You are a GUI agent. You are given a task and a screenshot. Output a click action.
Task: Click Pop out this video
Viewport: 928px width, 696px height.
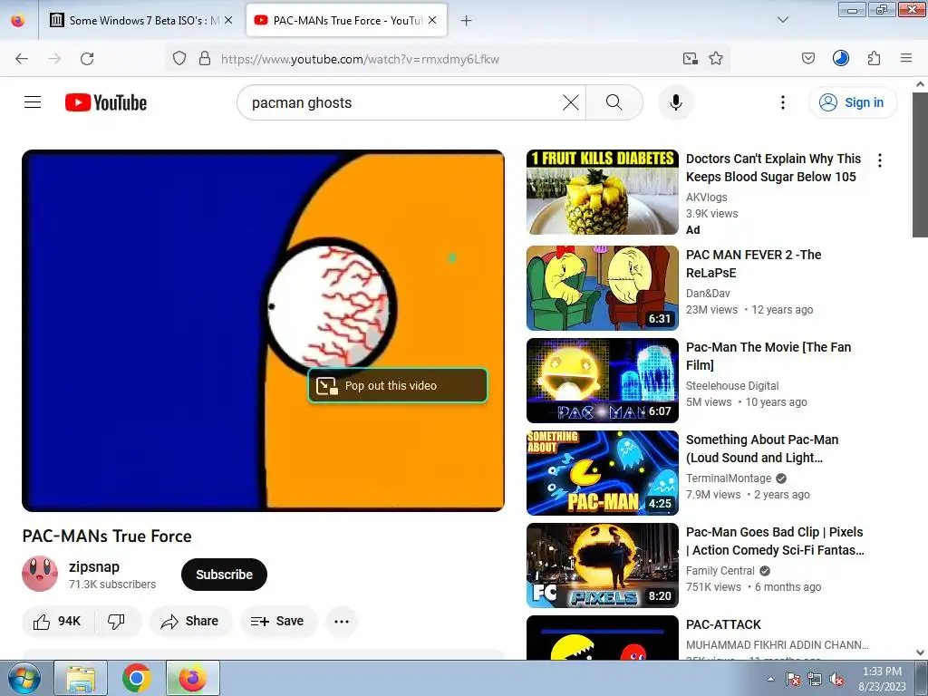(x=397, y=386)
